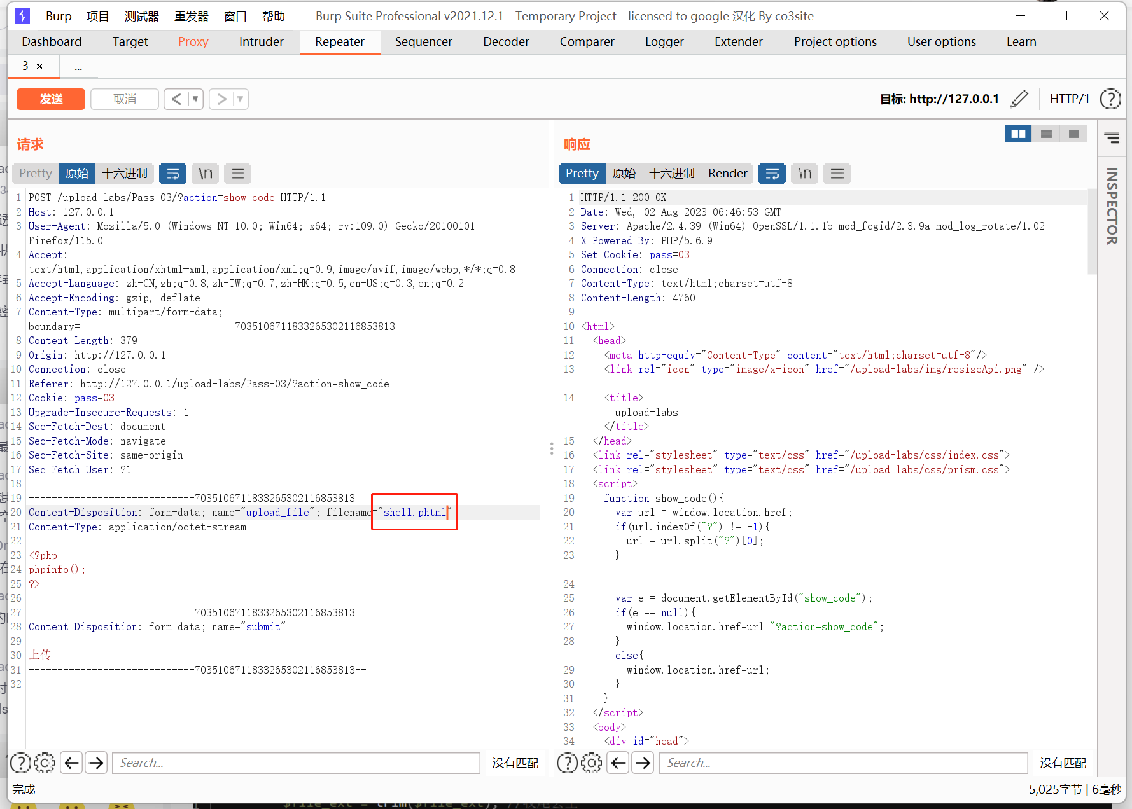Open the Learn tab

(1021, 41)
